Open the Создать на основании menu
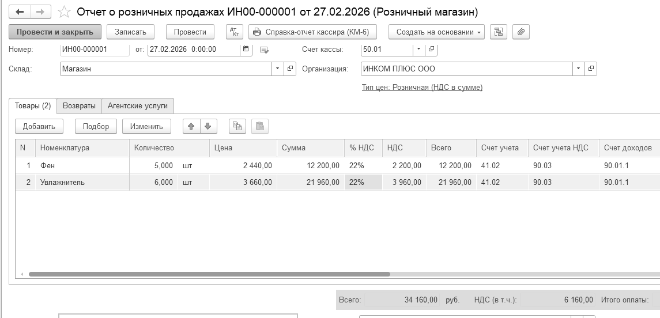This screenshot has width=660, height=318. [436, 32]
